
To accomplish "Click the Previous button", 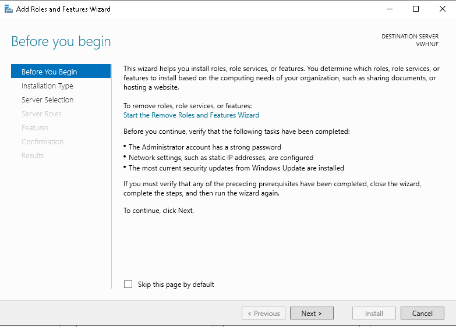I will (x=263, y=313).
